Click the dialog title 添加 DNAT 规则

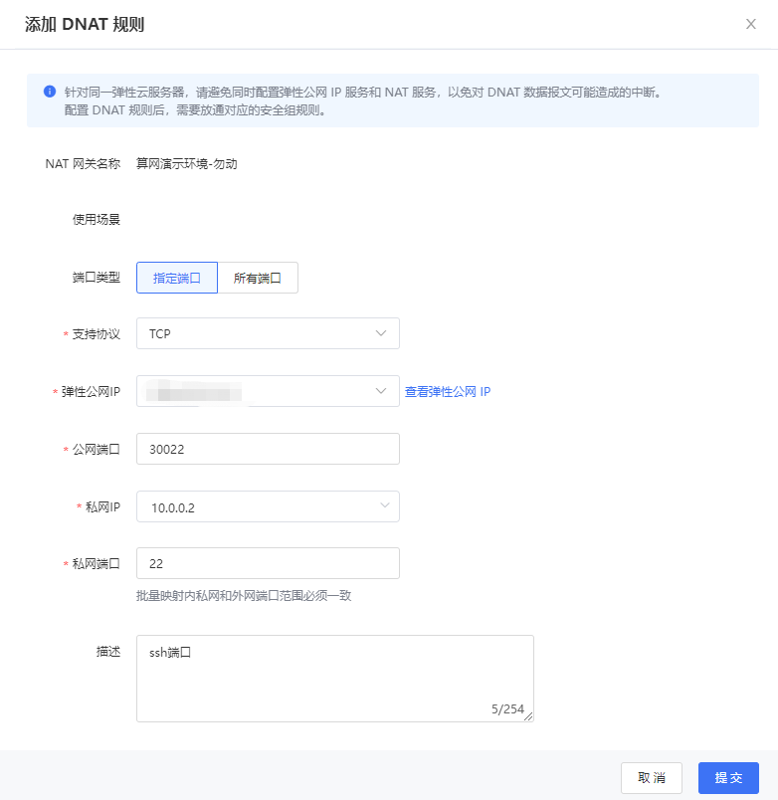click(x=85, y=24)
